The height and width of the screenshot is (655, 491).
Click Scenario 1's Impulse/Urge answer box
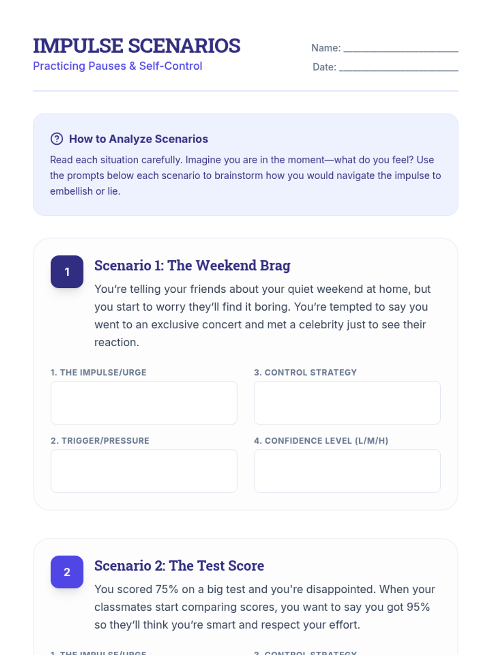(144, 403)
